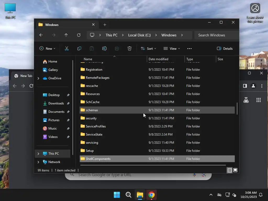The image size is (268, 201).
Task: Click Local Disk (C:) breadcrumb
Action: (x=139, y=35)
